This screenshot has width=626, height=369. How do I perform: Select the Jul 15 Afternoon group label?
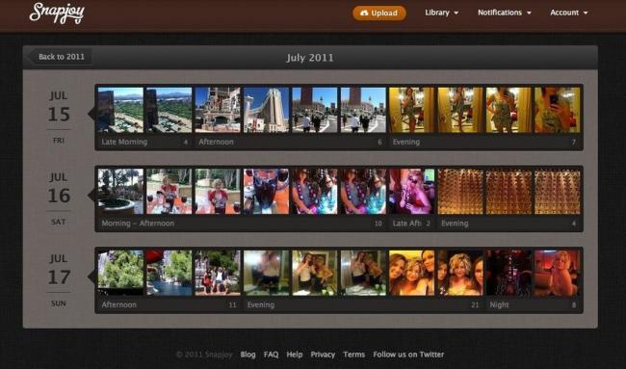[x=216, y=142]
